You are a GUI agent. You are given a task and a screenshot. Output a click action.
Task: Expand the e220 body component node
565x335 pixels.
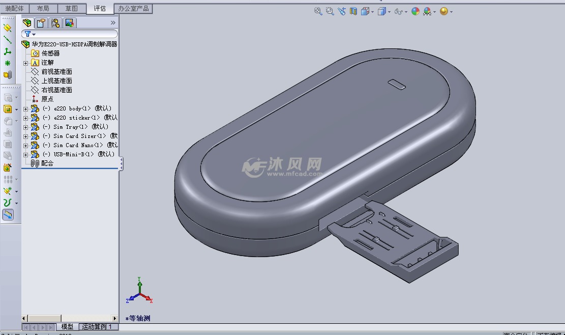[25, 109]
